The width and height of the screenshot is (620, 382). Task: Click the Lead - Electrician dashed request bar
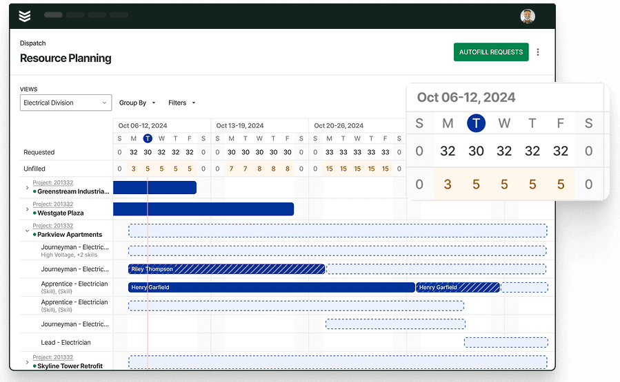tap(506, 343)
